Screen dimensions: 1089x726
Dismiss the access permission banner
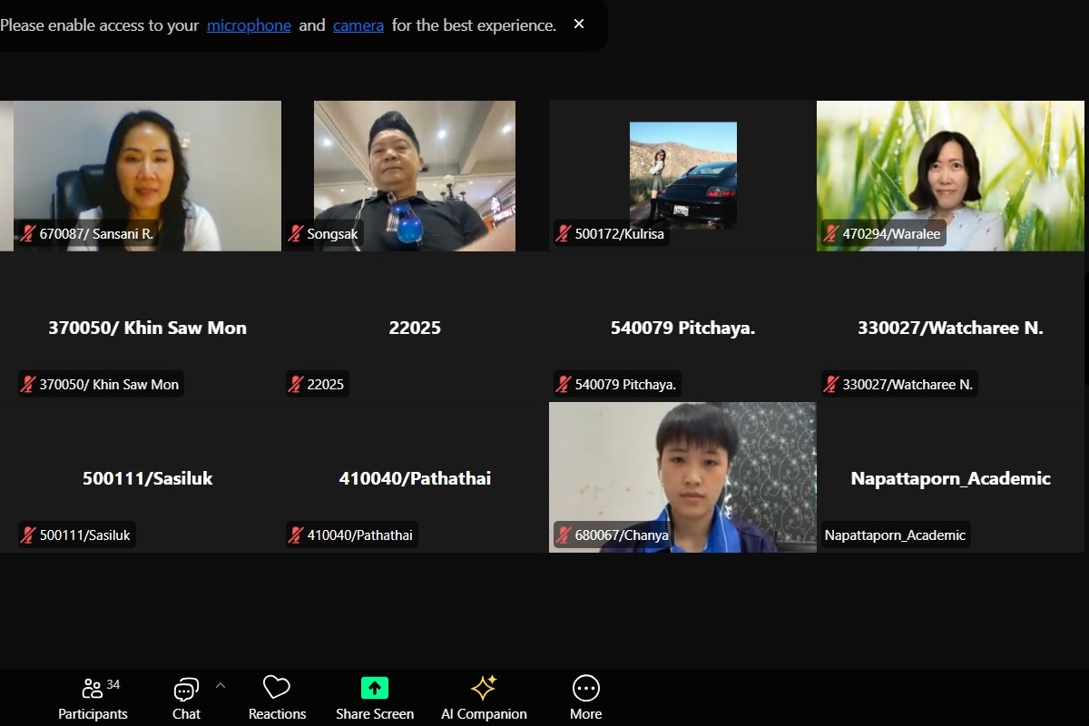click(579, 25)
